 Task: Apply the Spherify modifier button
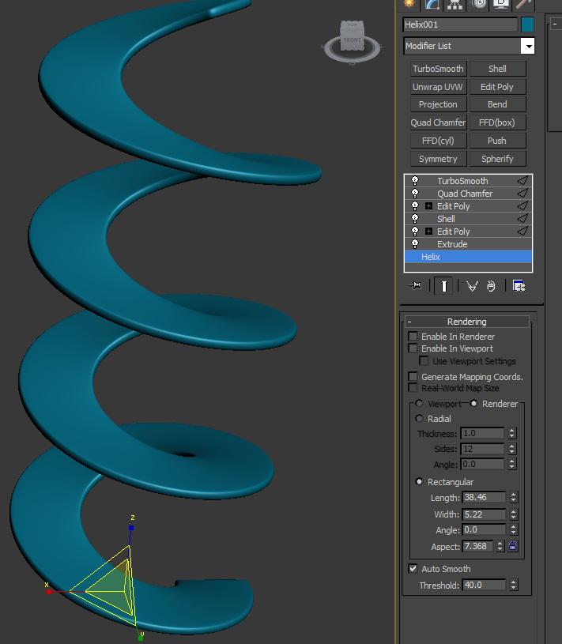click(497, 159)
